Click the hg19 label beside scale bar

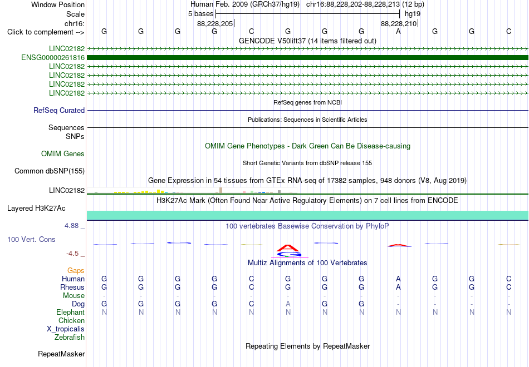click(x=413, y=14)
